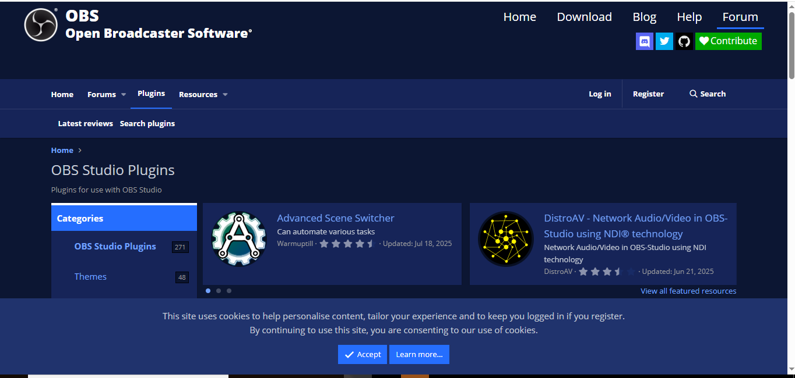Click Home in the forum navigation bar
The height and width of the screenshot is (378, 795).
pos(62,94)
